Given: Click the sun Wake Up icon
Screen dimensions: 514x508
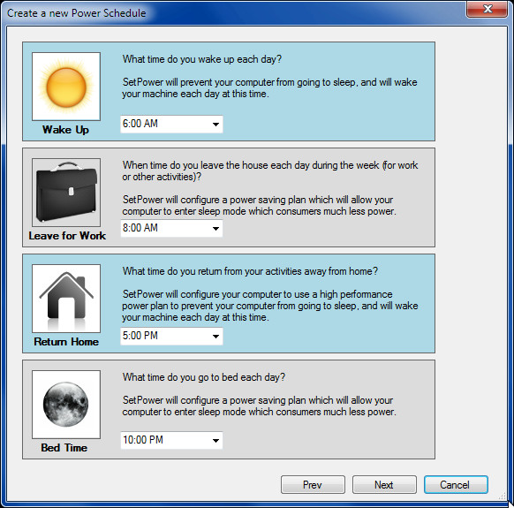Looking at the screenshot, I should [66, 87].
